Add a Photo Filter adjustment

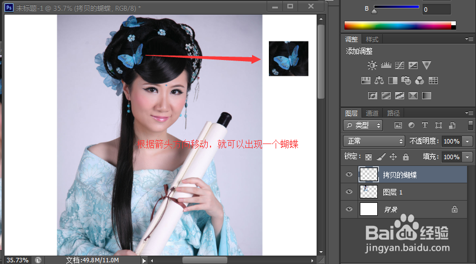tap(406, 80)
